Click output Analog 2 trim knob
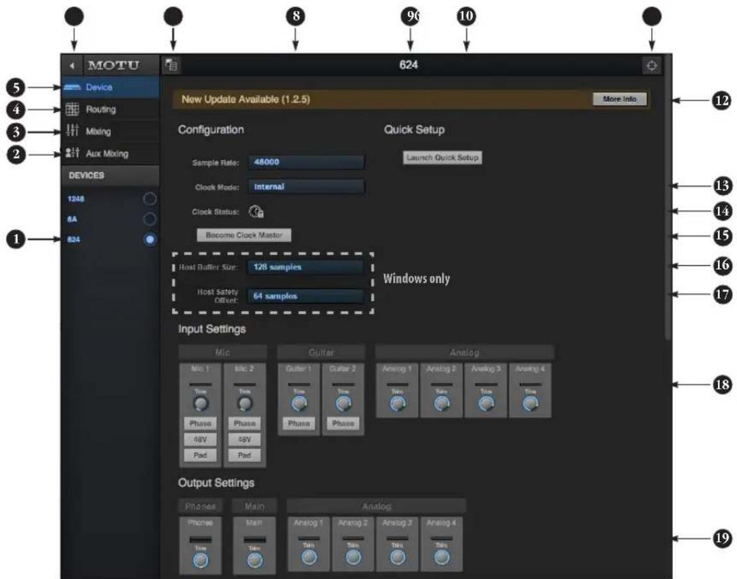 point(353,557)
